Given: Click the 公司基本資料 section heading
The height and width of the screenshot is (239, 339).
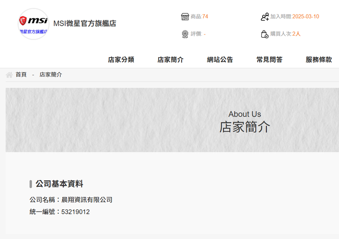Looking at the screenshot, I should [x=59, y=184].
